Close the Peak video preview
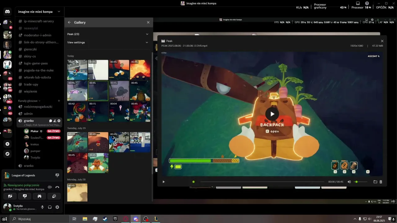The height and width of the screenshot is (223, 397). (x=382, y=41)
